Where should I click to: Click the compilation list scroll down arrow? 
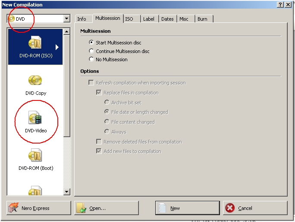(66, 191)
